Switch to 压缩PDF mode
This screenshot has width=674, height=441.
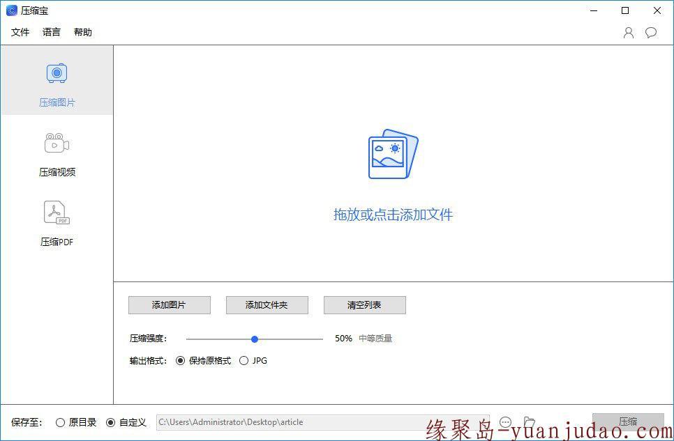point(57,224)
